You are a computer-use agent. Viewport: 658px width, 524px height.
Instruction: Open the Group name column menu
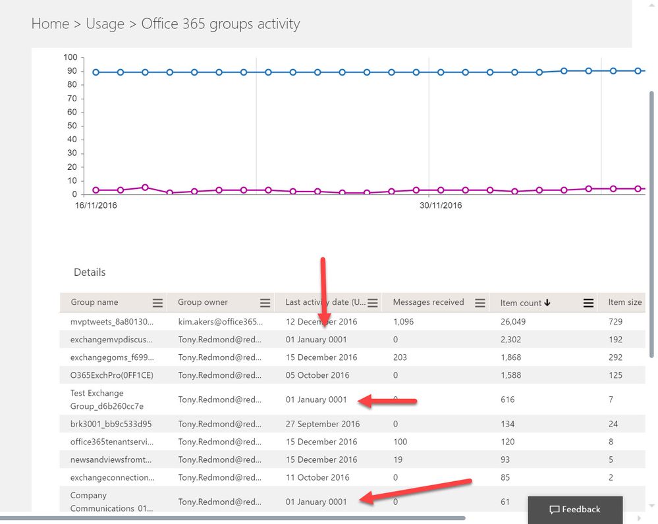(x=157, y=302)
